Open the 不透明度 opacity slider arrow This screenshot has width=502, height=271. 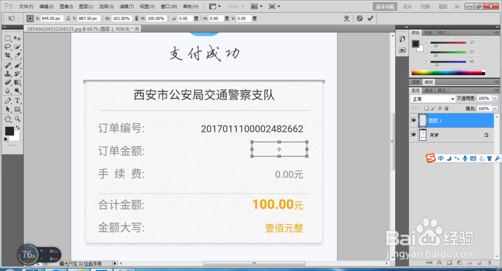(x=495, y=98)
